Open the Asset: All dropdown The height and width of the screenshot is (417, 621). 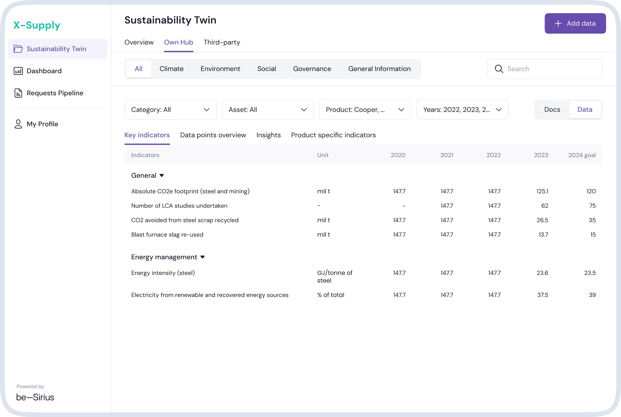(268, 110)
